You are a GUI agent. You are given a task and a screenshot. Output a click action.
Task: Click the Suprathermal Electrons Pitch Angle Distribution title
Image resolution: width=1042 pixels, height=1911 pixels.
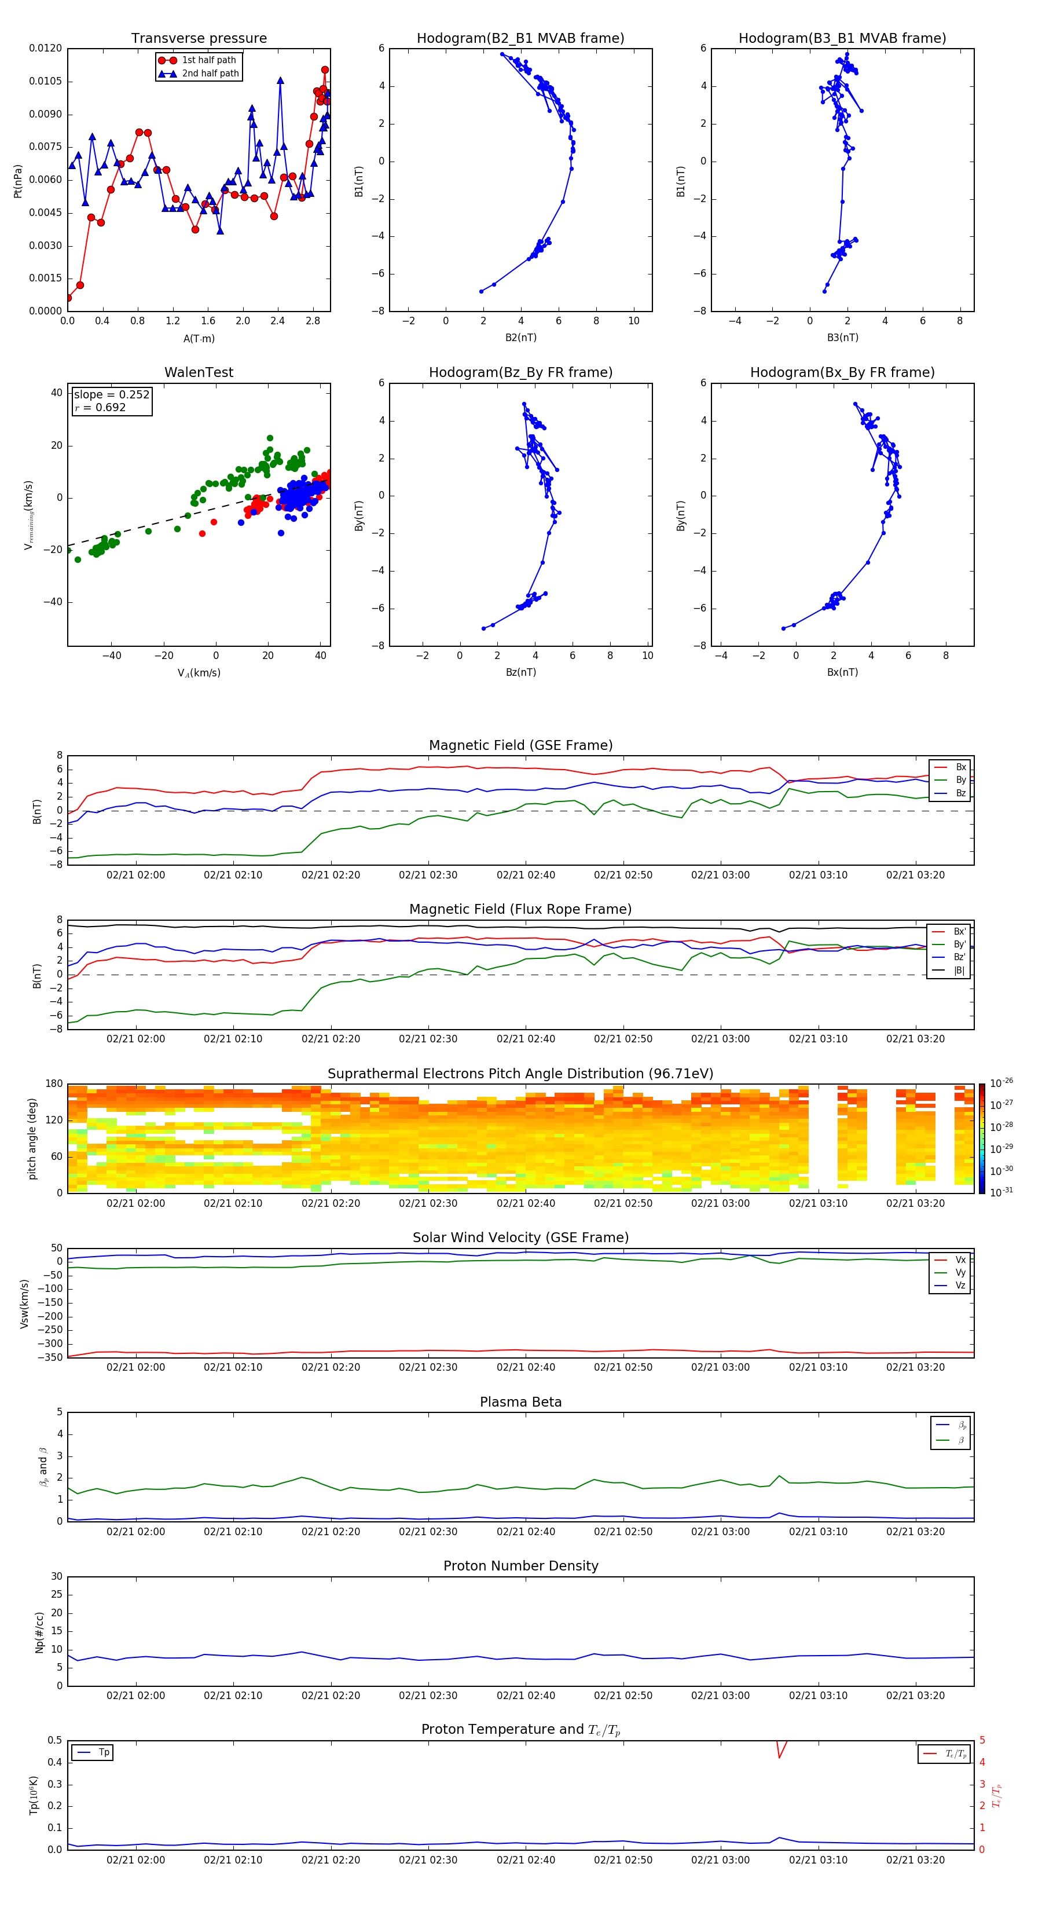point(520,1074)
